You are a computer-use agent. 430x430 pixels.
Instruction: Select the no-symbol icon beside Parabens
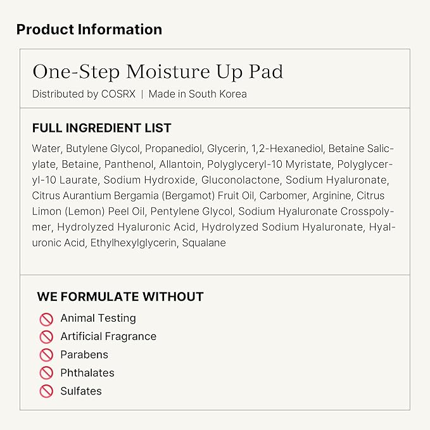coord(46,355)
